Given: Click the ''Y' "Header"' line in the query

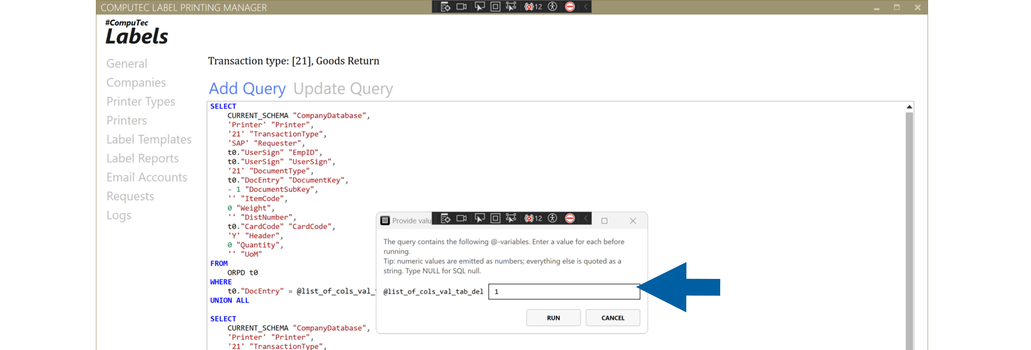Looking at the screenshot, I should coord(255,236).
